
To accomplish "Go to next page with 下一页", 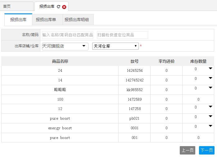I will coord(207,150).
